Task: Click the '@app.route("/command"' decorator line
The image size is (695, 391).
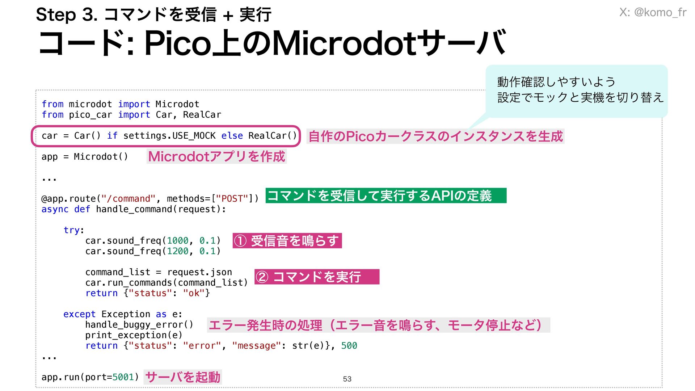Action: 150,199
